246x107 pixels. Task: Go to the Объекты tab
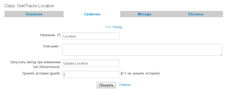click(196, 14)
